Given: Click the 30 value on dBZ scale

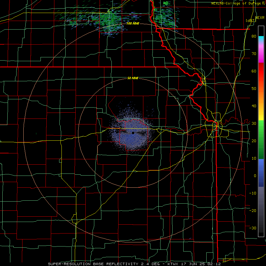Looking at the screenshot, I should [254, 123].
